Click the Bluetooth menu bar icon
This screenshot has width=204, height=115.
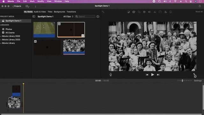170,1
